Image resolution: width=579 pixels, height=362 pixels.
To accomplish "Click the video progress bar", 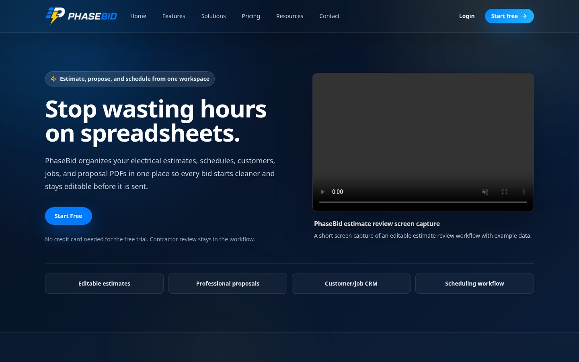I will pyautogui.click(x=423, y=202).
